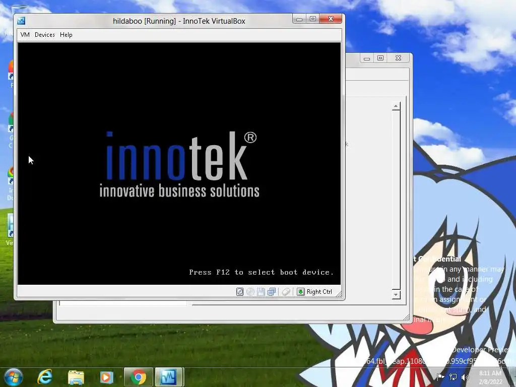Switch to Google Chrome in the taskbar
This screenshot has height=387, width=516.
point(139,377)
